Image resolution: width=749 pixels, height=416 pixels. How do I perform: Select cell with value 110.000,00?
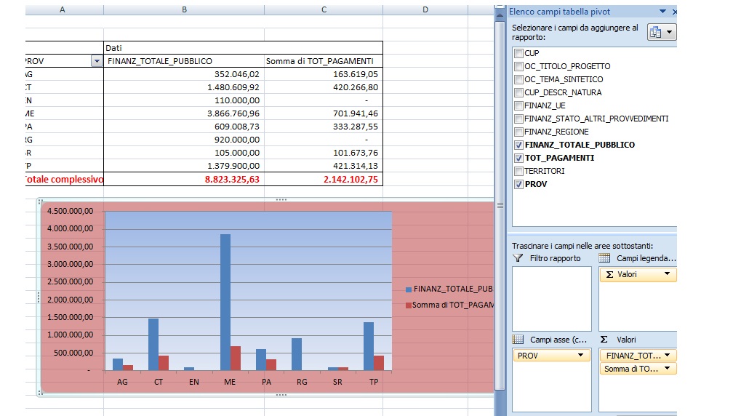(x=184, y=100)
